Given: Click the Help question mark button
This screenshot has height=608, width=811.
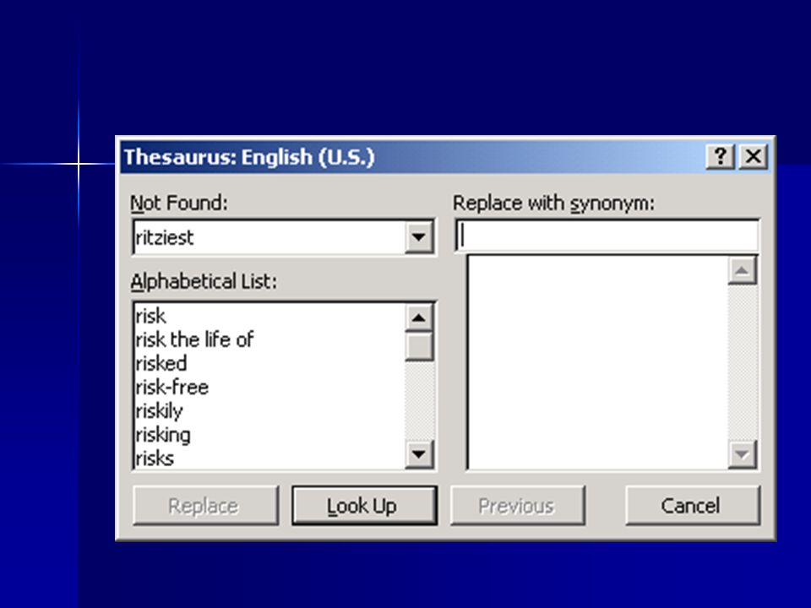Looking at the screenshot, I should pos(720,156).
